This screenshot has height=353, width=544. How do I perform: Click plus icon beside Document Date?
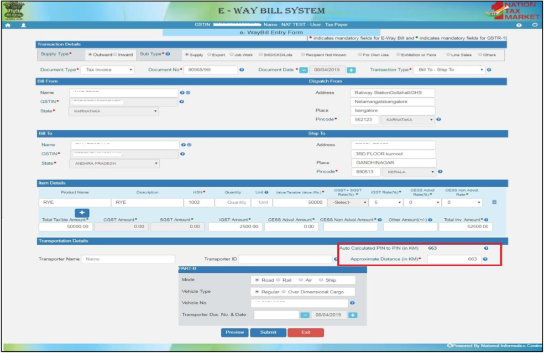click(351, 70)
